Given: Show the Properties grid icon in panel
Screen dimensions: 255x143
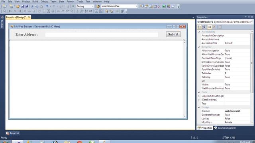Looking at the screenshot, I should 210,27.
